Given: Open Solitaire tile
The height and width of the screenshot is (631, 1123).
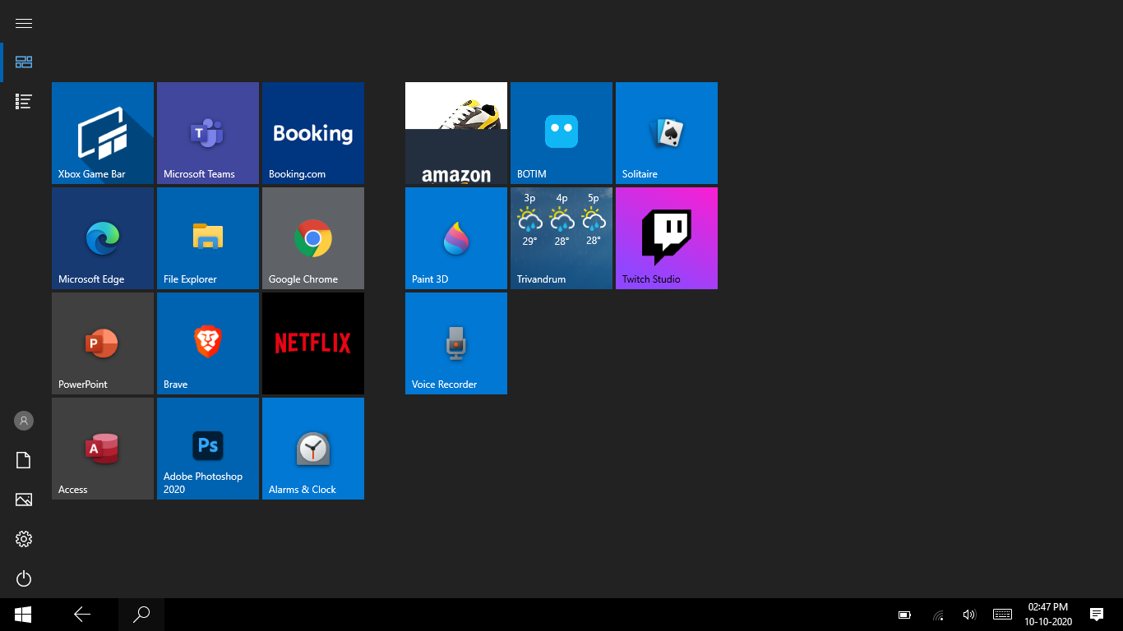Looking at the screenshot, I should (667, 133).
